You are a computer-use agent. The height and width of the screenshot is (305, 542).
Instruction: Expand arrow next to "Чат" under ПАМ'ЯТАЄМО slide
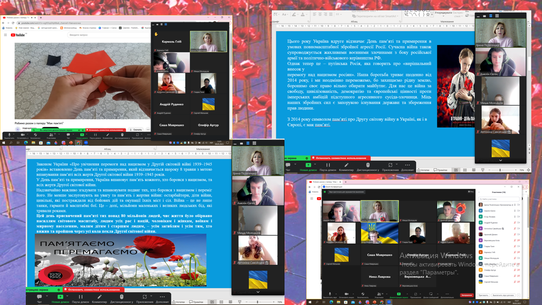47,296
